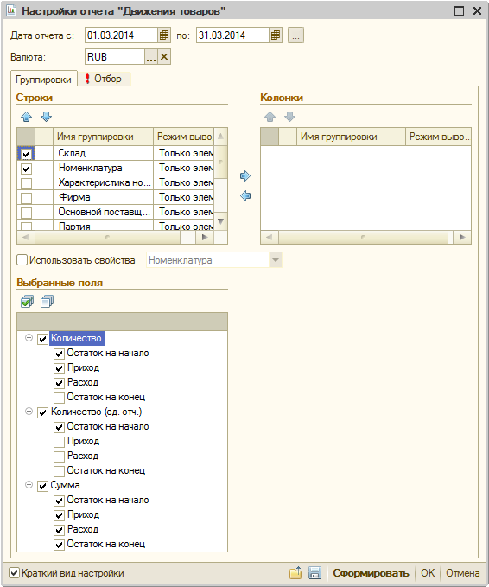Move grouping back to rows with left arrow
Screen dimensions: 489x587
[x=245, y=195]
